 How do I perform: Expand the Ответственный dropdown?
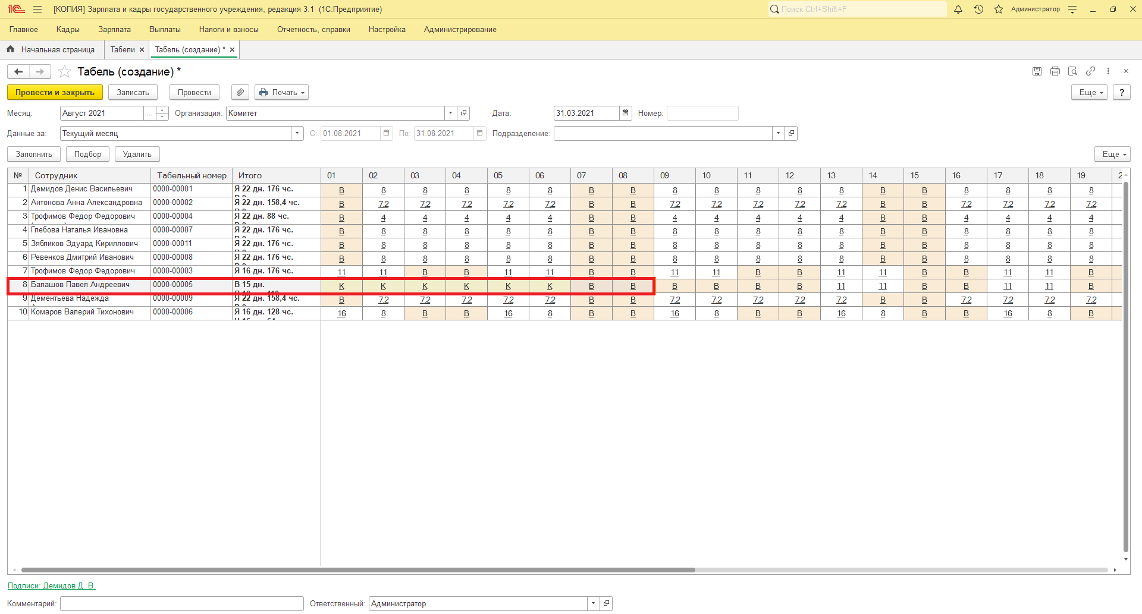[593, 603]
